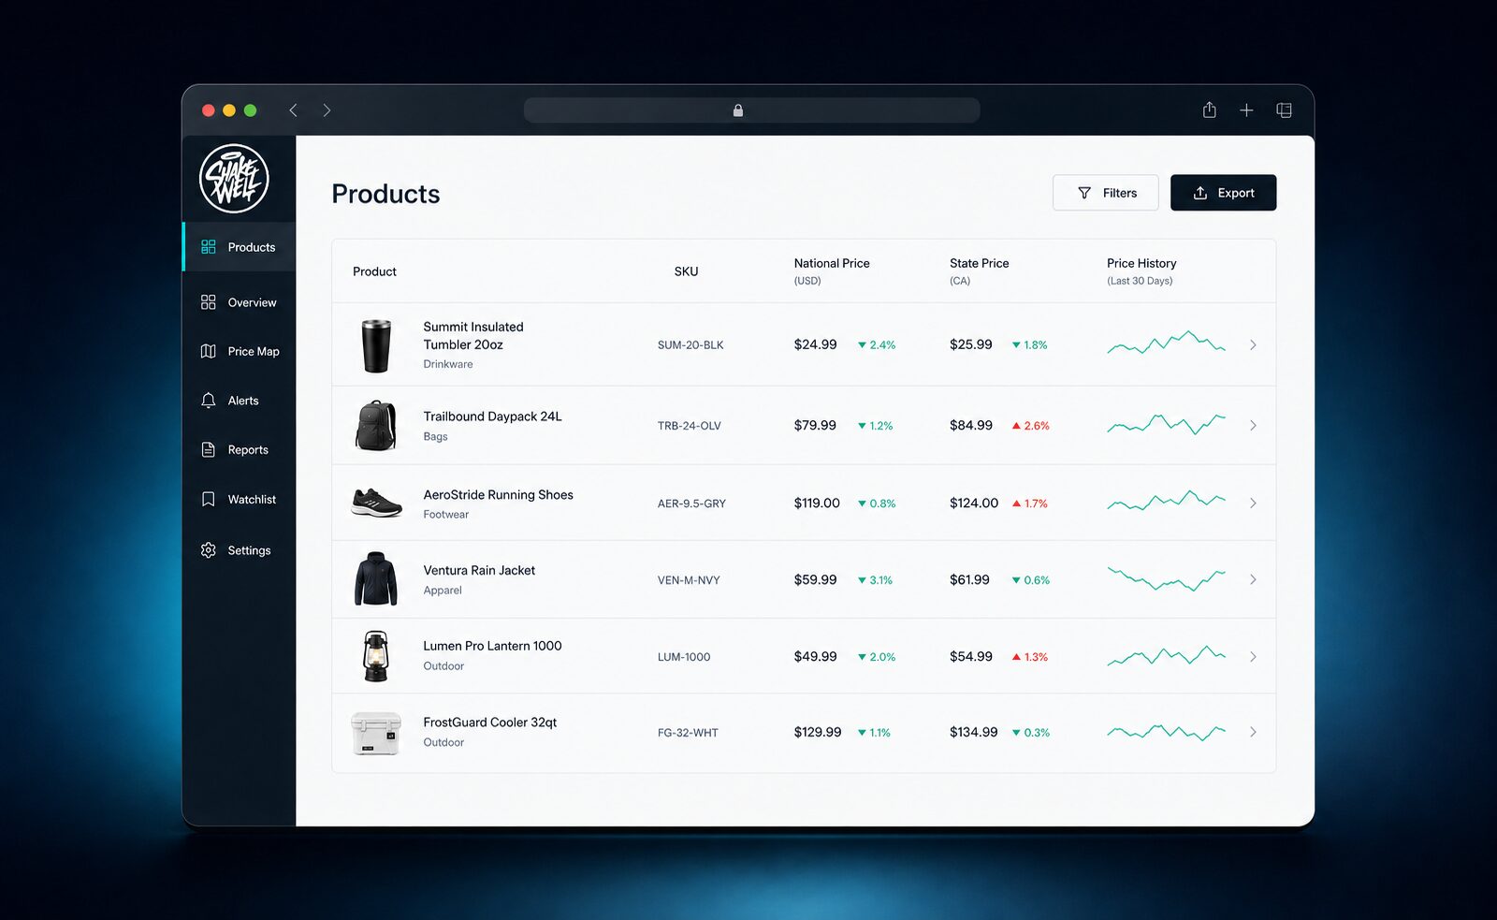The width and height of the screenshot is (1497, 920).
Task: Expand the Trailbound Daypack row chevron
Action: pos(1253,426)
